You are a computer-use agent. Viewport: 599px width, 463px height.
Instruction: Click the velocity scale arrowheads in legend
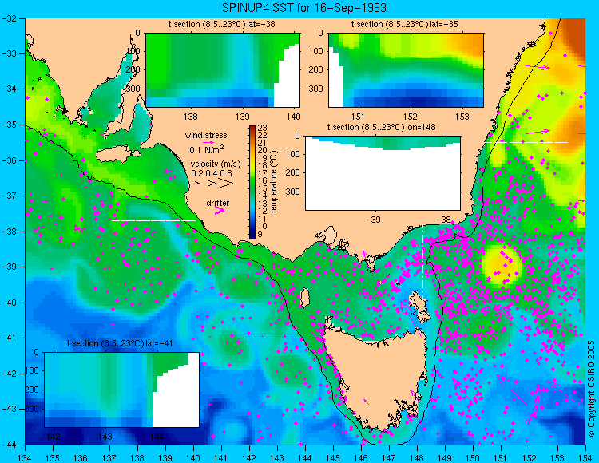coord(215,184)
